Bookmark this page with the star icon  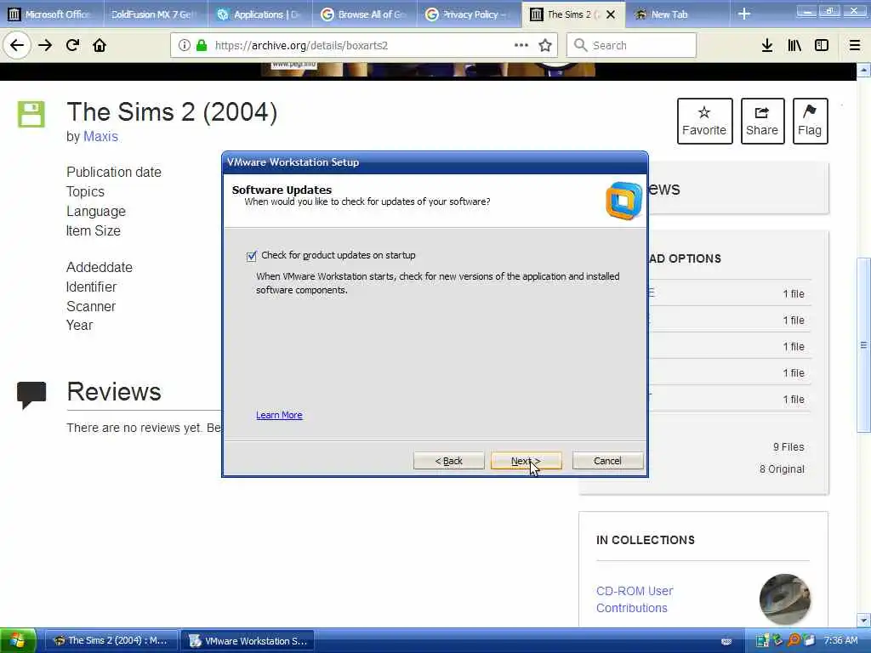545,46
